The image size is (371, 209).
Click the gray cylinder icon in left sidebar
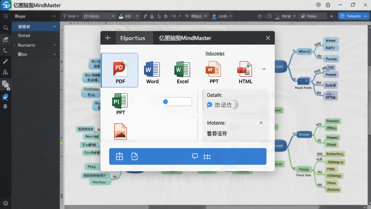click(x=5, y=106)
